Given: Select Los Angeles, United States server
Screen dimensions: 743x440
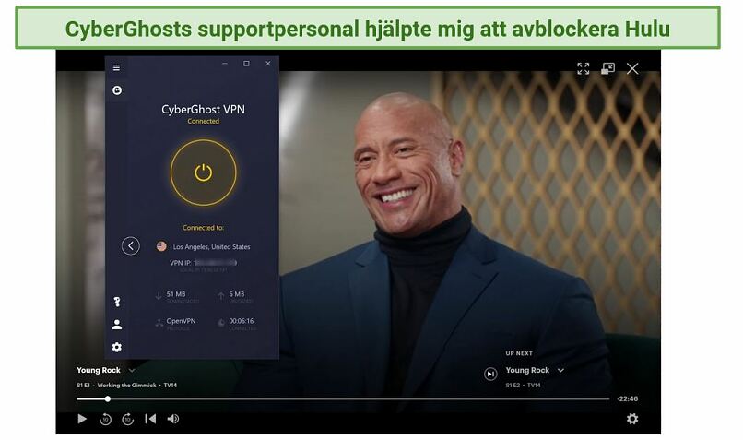Looking at the screenshot, I should pos(204,246).
